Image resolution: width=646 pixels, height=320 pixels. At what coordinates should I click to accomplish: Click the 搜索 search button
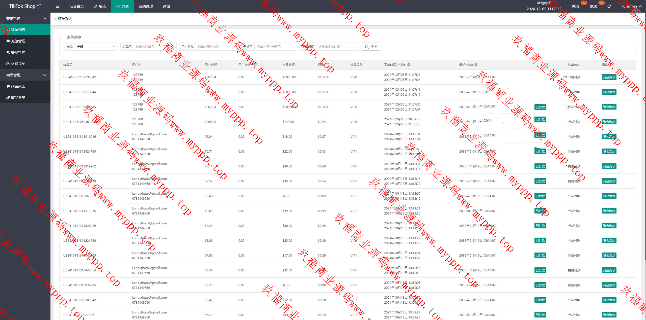click(x=371, y=47)
